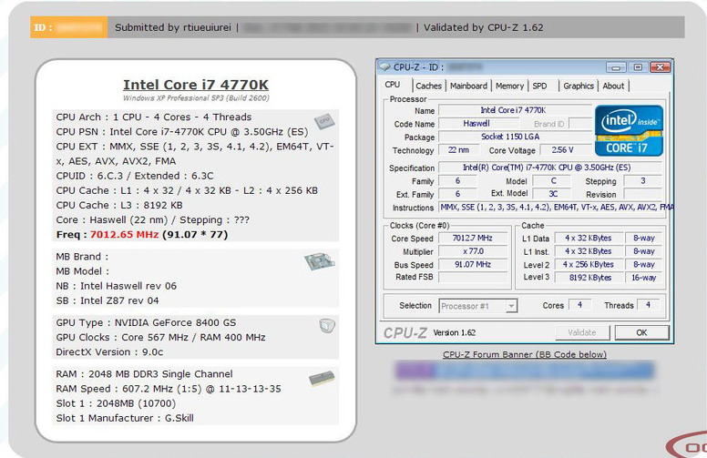
Task: Click the Stepping value 3
Action: point(643,181)
